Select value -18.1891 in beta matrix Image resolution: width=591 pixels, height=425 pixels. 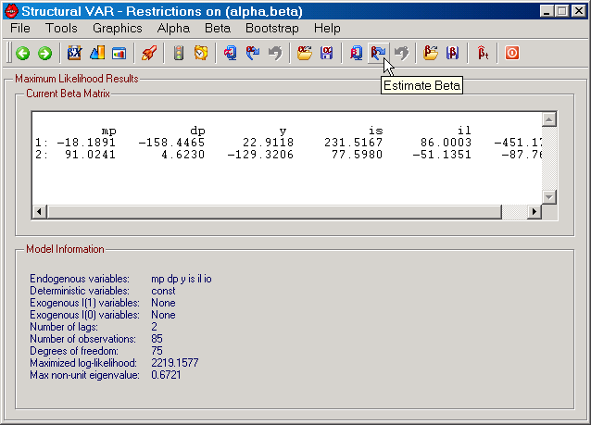point(86,143)
